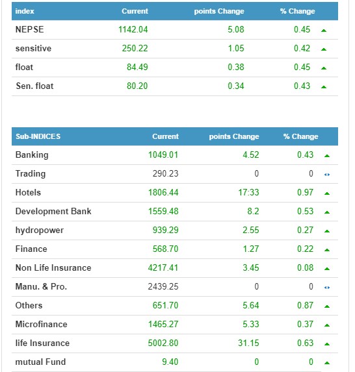Click the blue no-change icon in Manu. & Pro. row
The height and width of the screenshot is (372, 355).
(327, 288)
